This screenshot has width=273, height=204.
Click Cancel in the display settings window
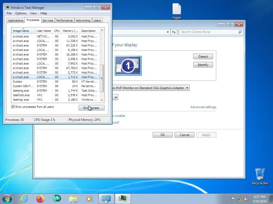pyautogui.click(x=184, y=135)
